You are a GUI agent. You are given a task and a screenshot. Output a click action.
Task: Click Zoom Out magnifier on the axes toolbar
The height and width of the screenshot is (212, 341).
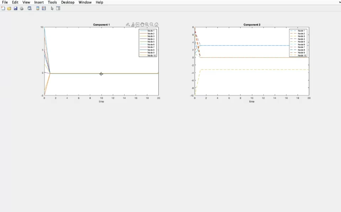(152, 25)
